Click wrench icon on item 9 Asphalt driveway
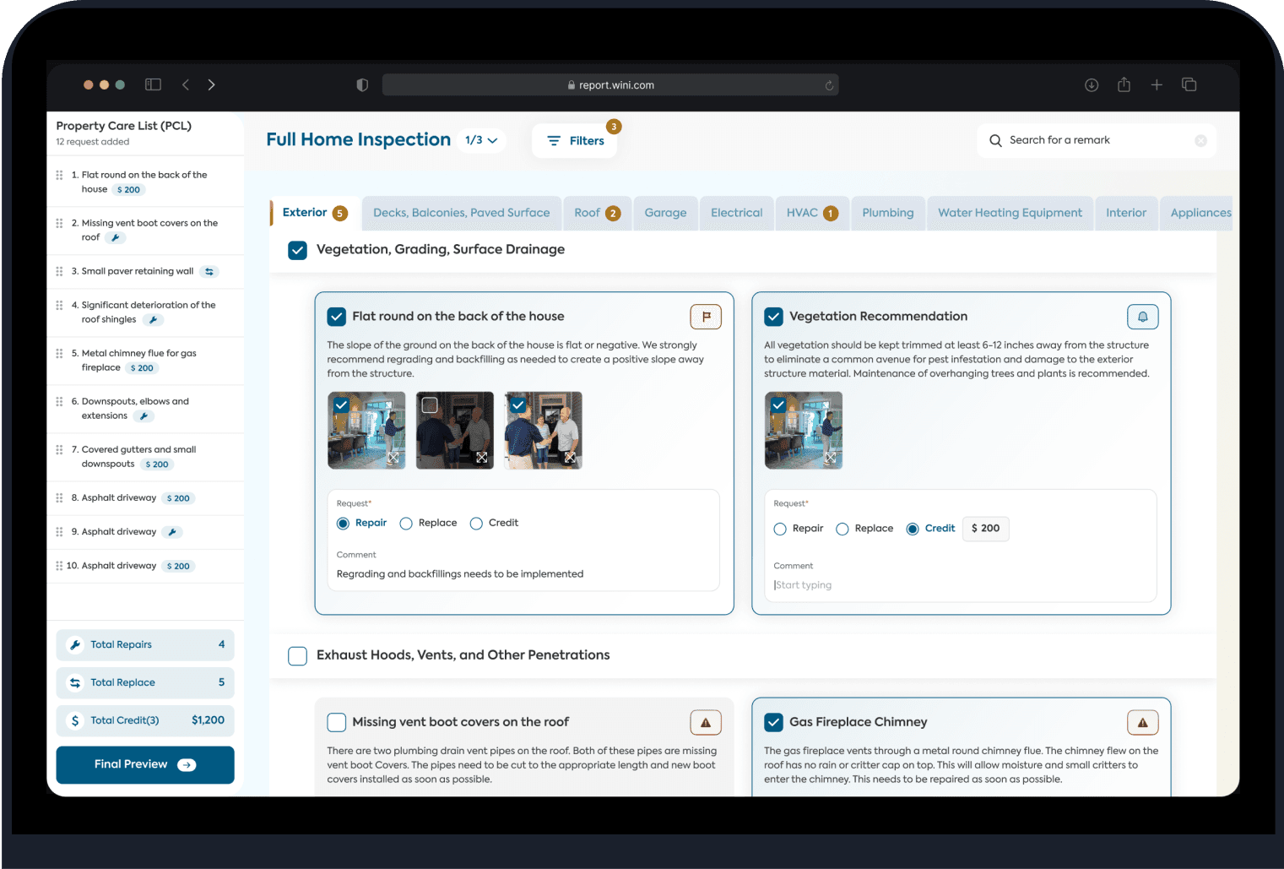 point(172,532)
